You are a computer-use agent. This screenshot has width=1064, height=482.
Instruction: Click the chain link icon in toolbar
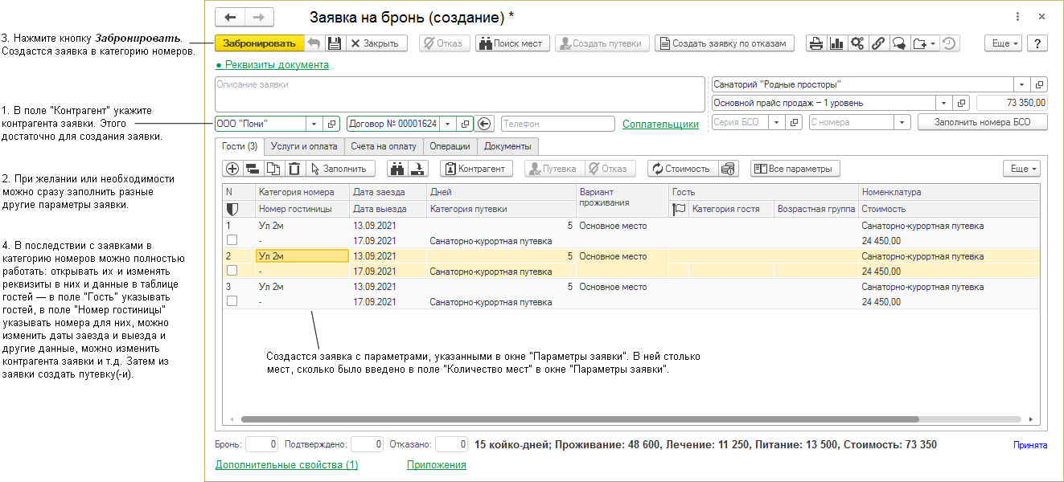[878, 43]
